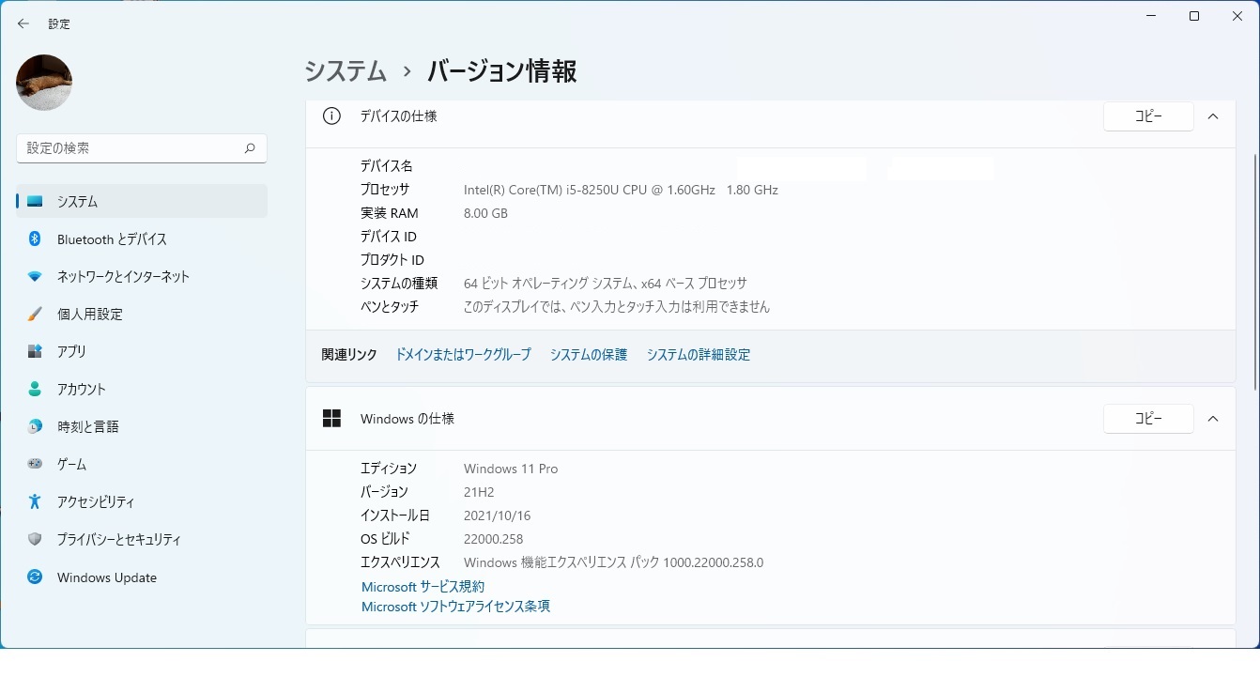Select the バージョン情報 page title

[502, 71]
